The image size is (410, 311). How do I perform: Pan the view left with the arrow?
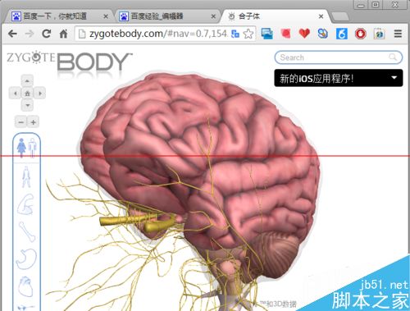click(x=15, y=94)
